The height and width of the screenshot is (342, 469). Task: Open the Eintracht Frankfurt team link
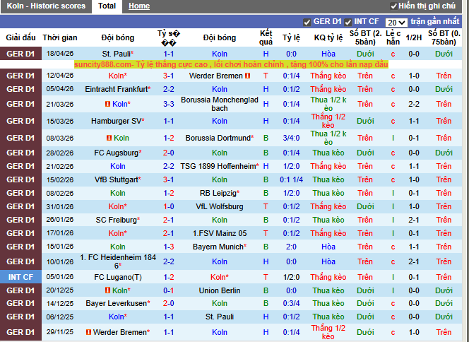click(117, 89)
